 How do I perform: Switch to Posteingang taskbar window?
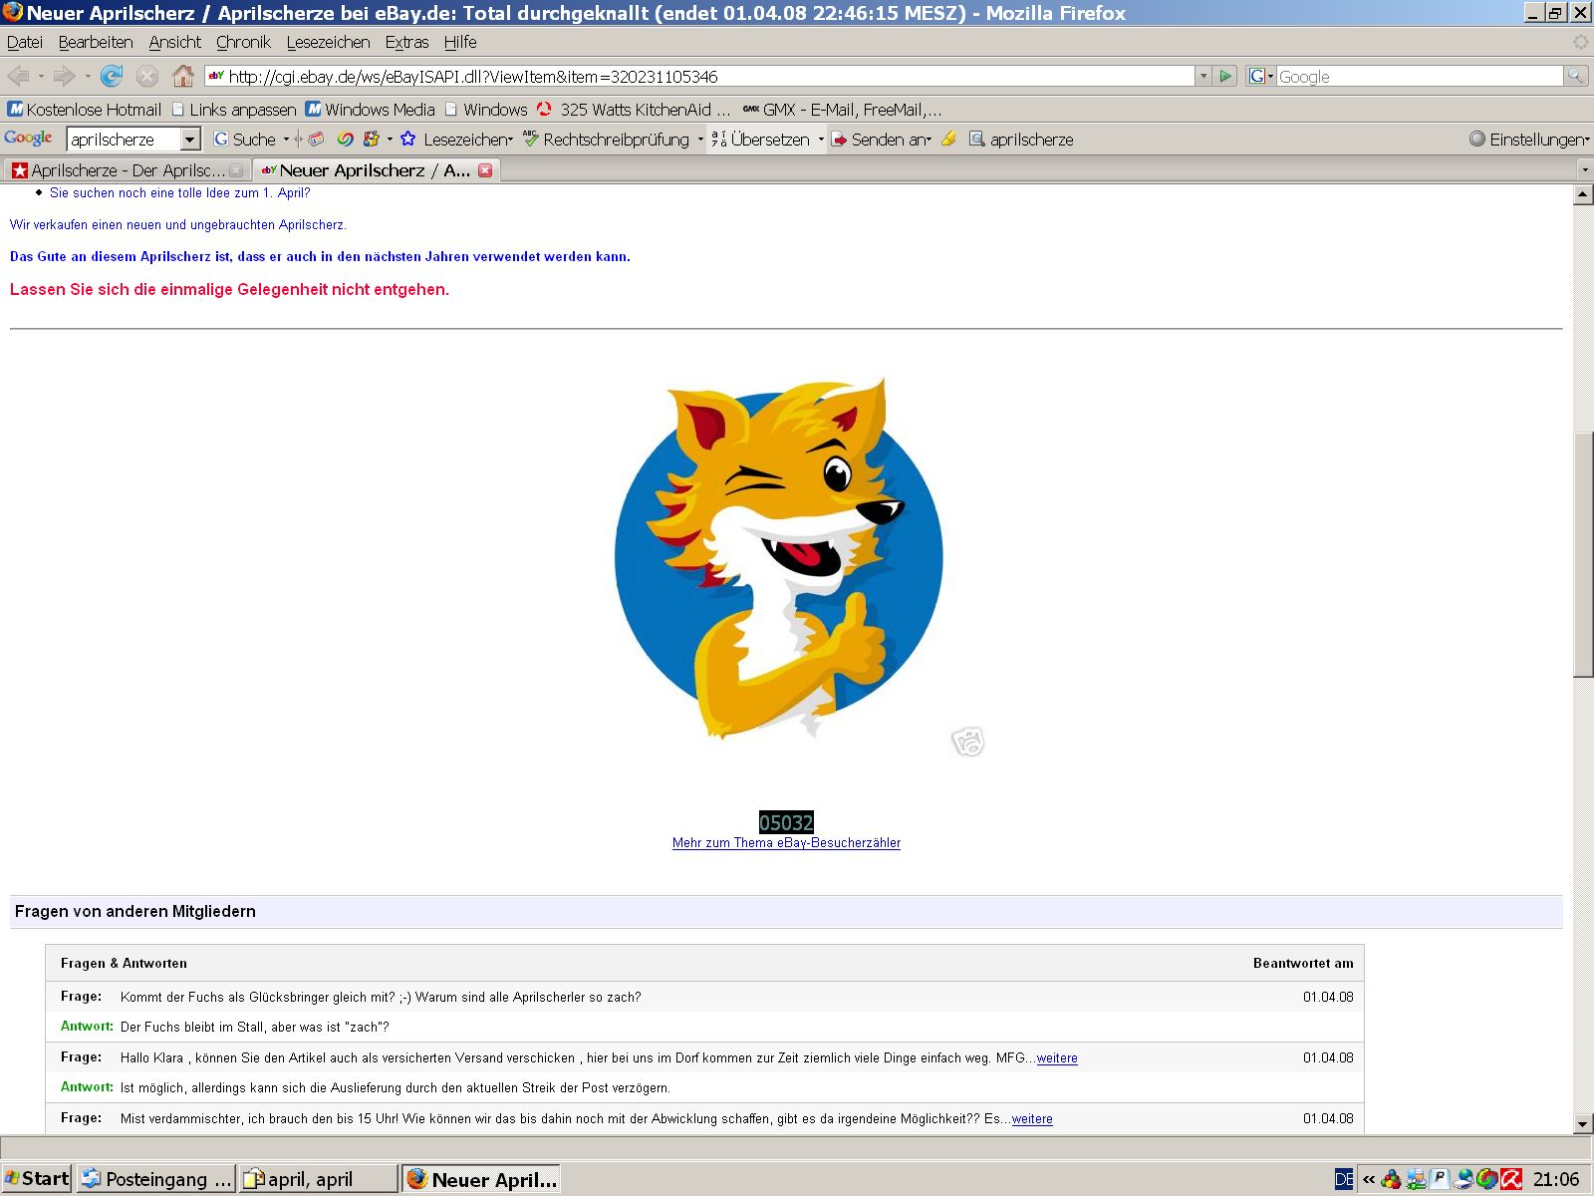pyautogui.click(x=156, y=1179)
